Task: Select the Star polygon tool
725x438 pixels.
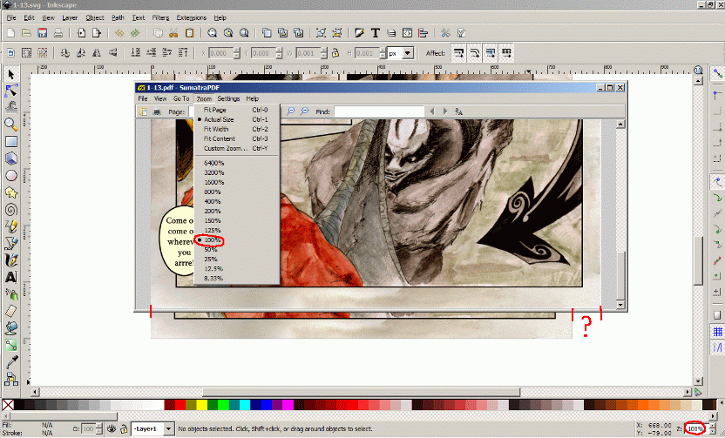Action: tap(11, 192)
